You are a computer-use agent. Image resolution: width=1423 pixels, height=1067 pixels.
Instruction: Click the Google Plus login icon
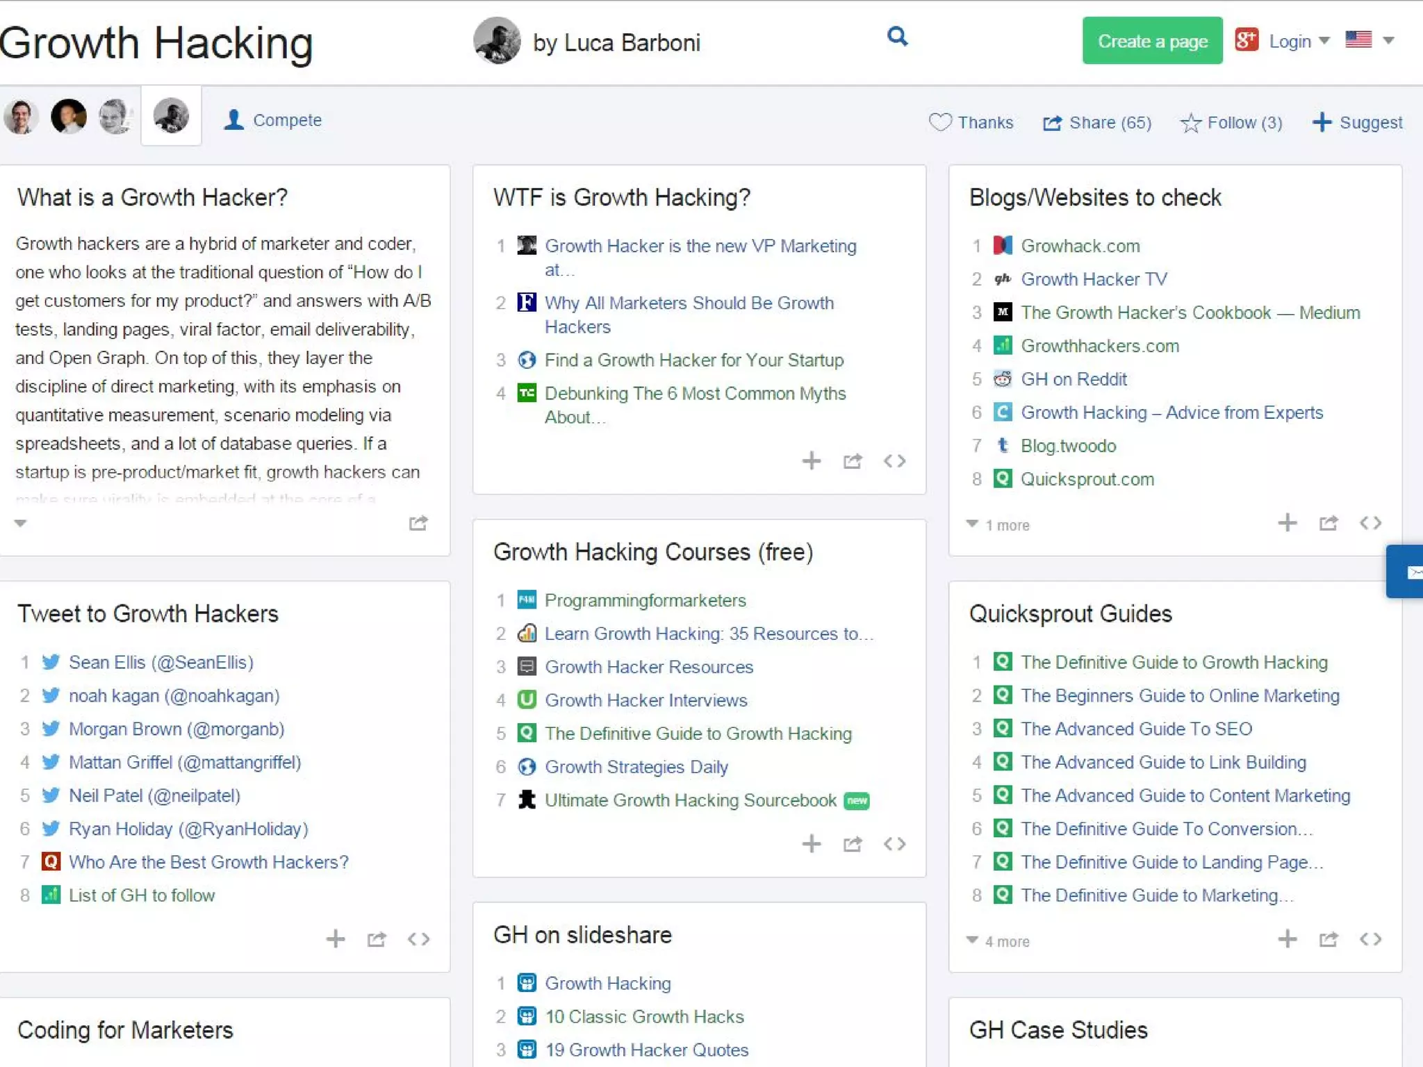pos(1247,40)
